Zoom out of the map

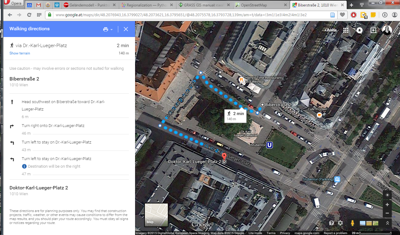tap(387, 213)
